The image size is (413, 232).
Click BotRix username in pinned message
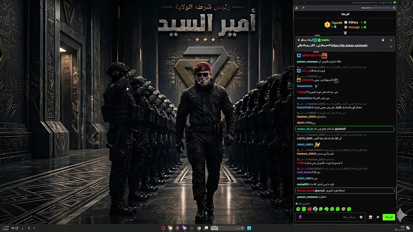(x=326, y=40)
